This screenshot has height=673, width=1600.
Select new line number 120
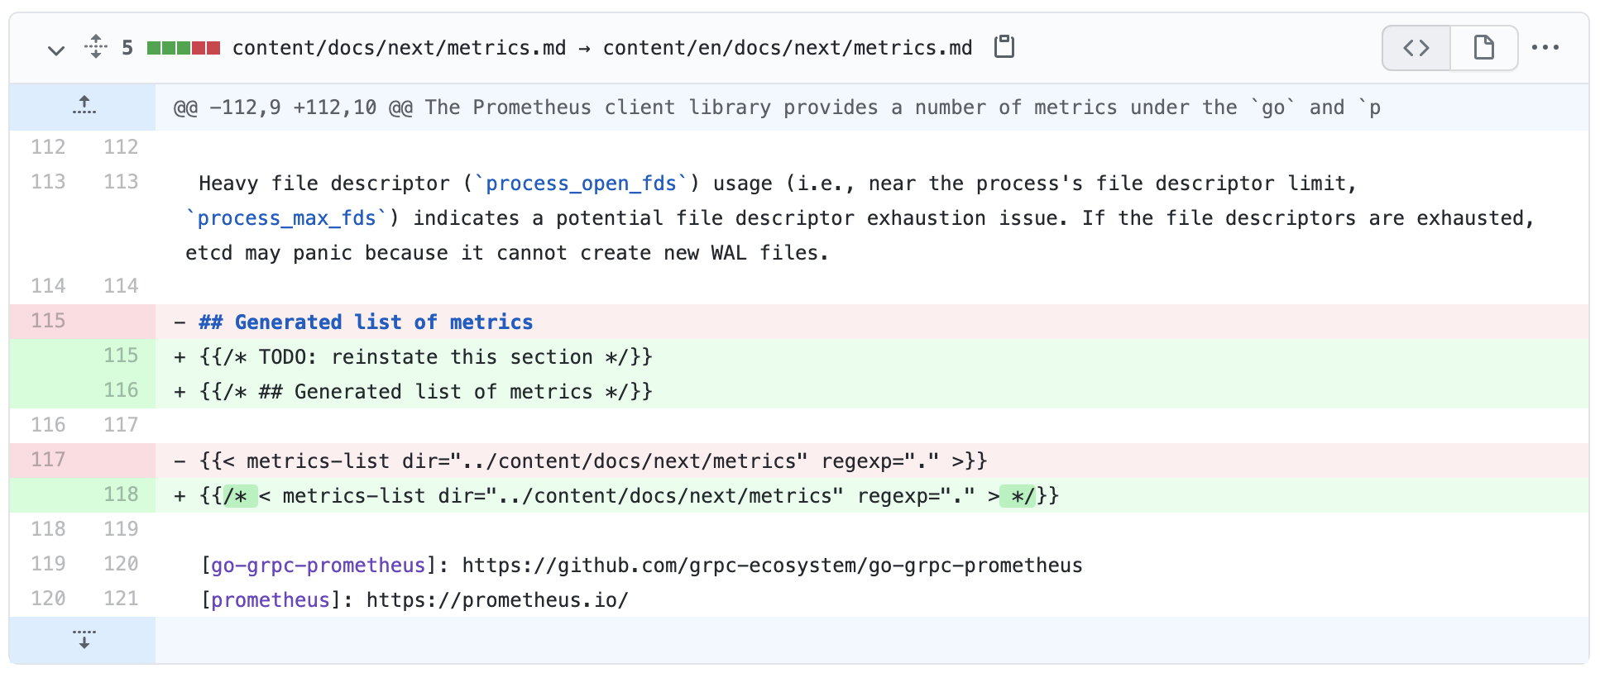point(121,564)
